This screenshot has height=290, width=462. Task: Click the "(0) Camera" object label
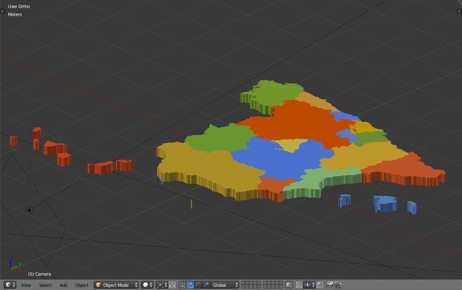click(x=40, y=274)
